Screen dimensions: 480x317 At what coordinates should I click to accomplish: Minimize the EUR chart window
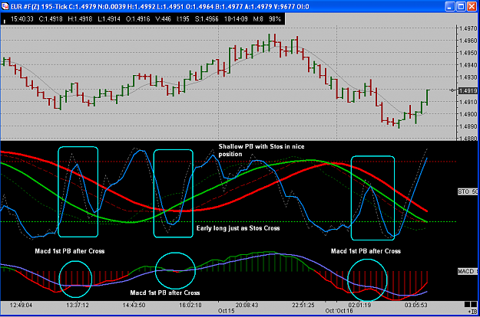tap(450, 6)
